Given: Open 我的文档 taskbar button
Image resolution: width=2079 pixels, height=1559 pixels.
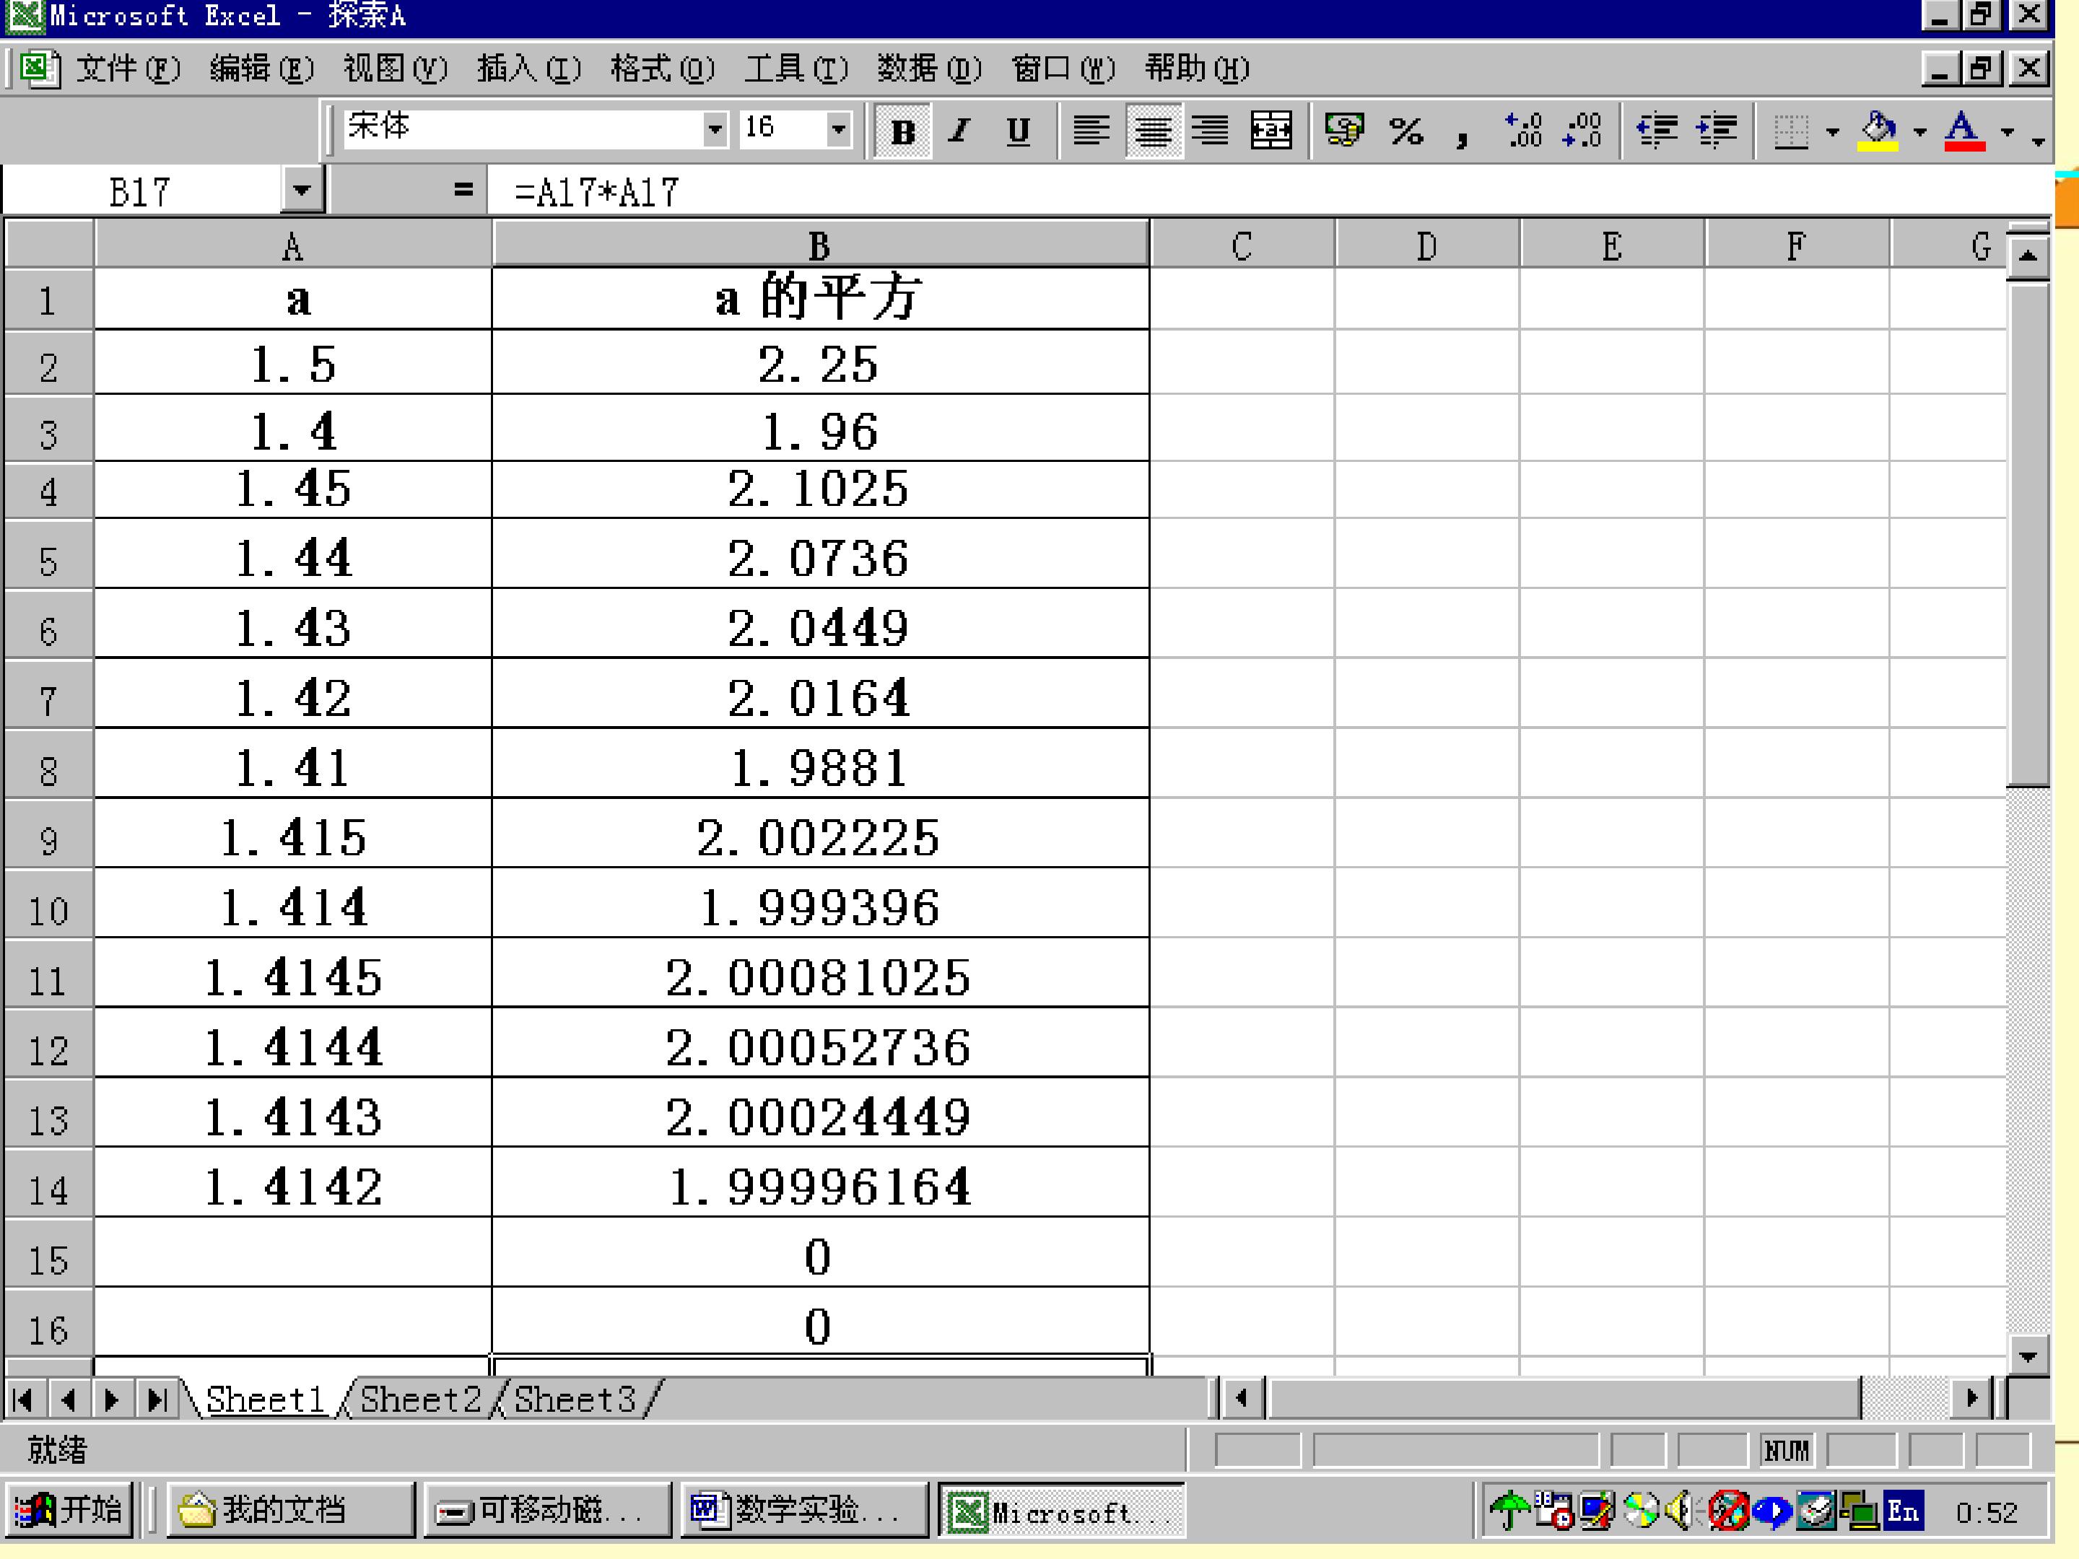Looking at the screenshot, I should [290, 1510].
